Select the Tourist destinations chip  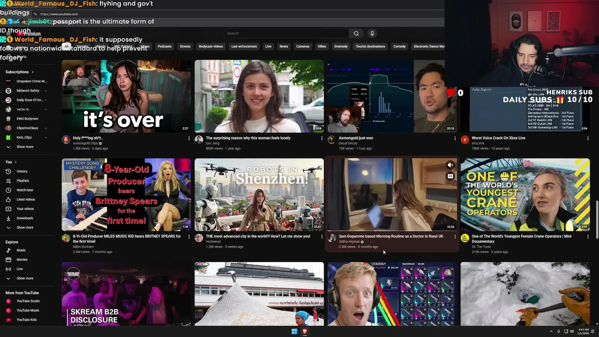point(370,46)
